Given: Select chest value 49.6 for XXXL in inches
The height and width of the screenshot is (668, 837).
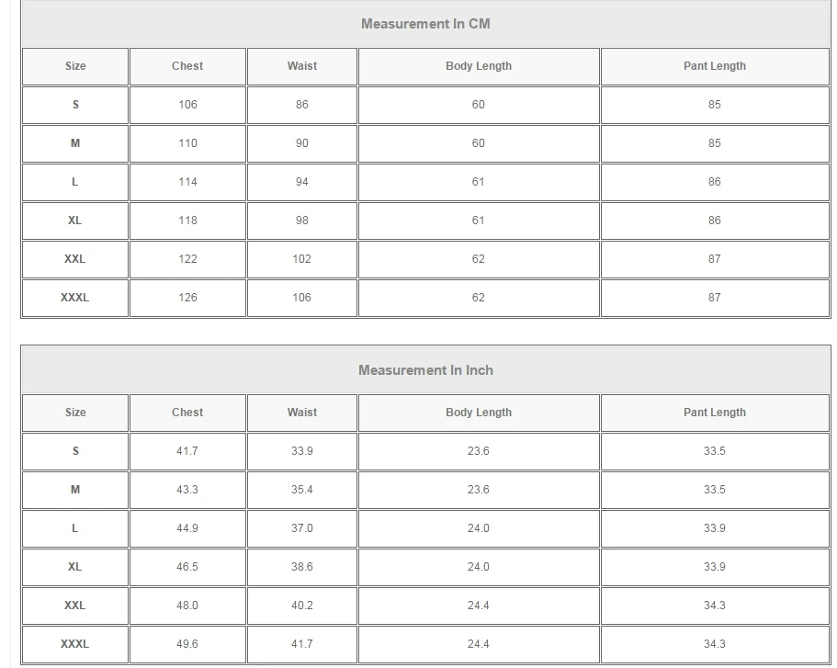Looking at the screenshot, I should click(x=187, y=644).
